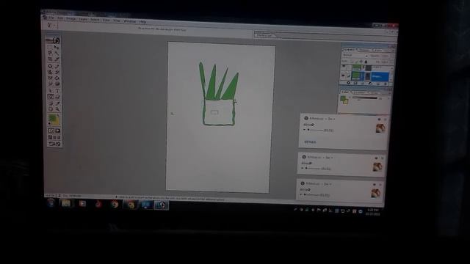
Task: Select the Pen tool
Action: click(51, 97)
